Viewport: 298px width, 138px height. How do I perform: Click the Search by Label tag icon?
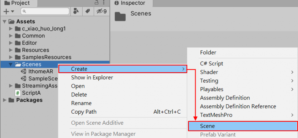pyautogui.click(x=87, y=11)
